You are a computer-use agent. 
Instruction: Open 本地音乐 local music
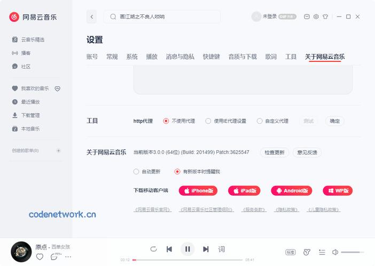coord(26,129)
